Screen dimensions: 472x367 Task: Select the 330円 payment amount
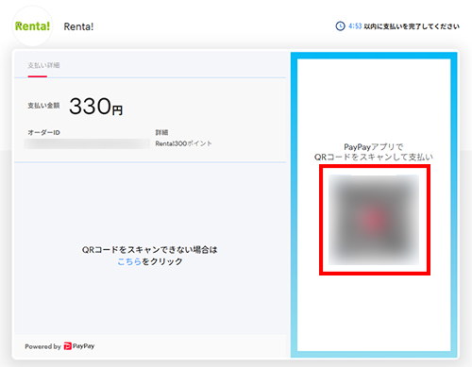(x=95, y=107)
